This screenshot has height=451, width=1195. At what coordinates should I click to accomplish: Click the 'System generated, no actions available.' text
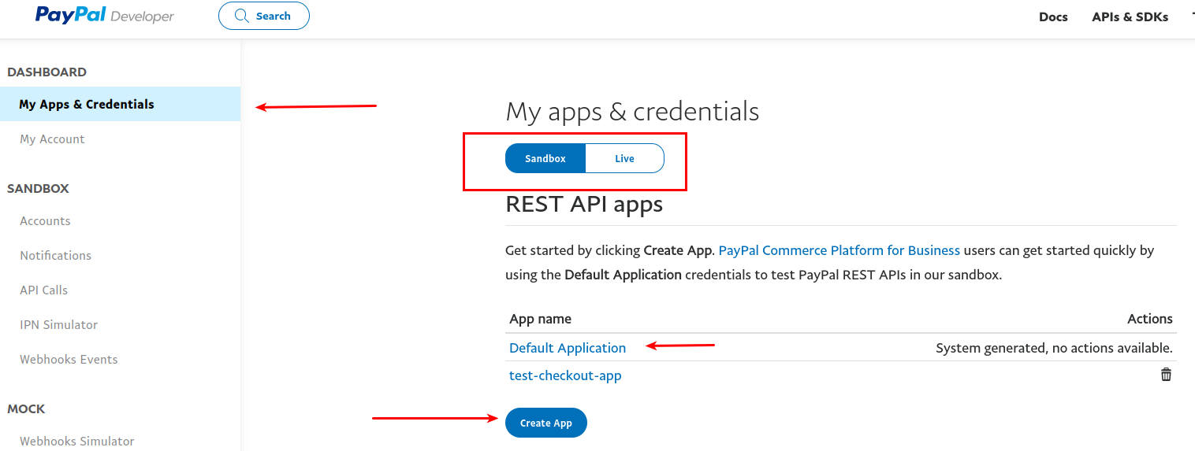pos(1054,347)
